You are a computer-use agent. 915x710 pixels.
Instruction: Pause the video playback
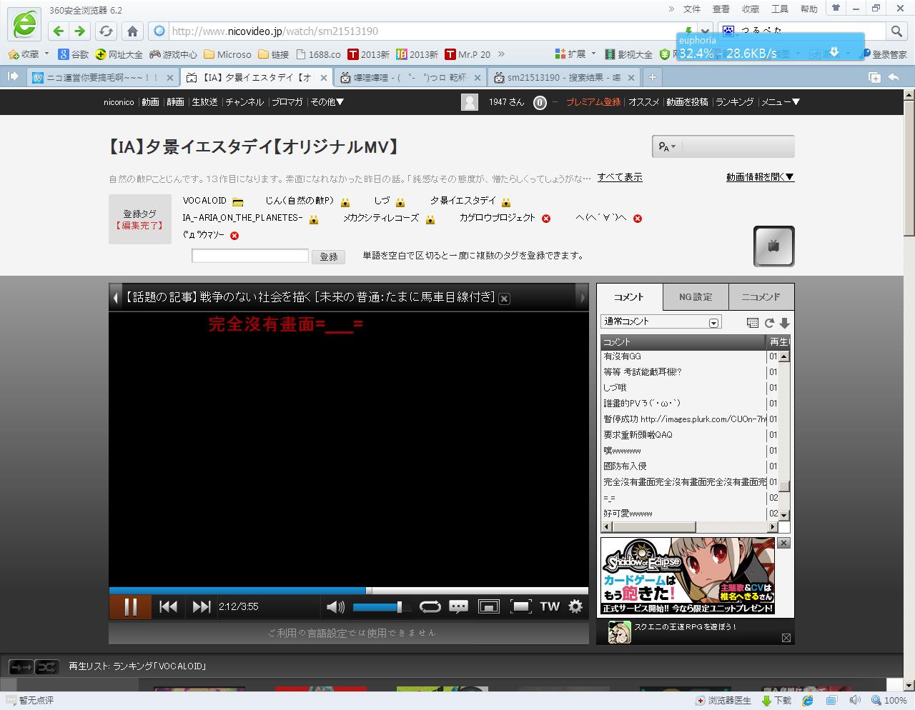(130, 606)
